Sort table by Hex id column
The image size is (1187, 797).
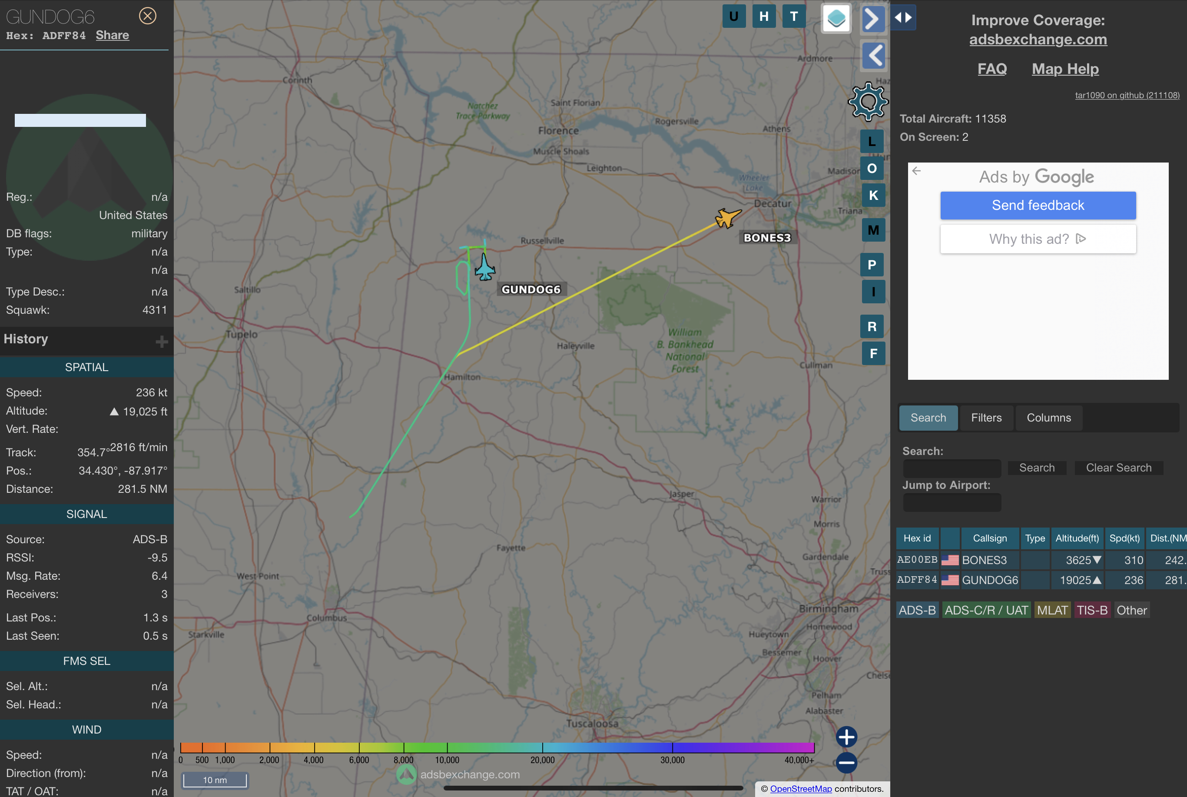917,538
